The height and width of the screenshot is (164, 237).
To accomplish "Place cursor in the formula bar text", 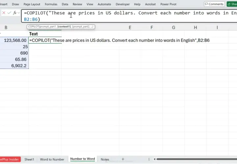I will click(x=129, y=16).
